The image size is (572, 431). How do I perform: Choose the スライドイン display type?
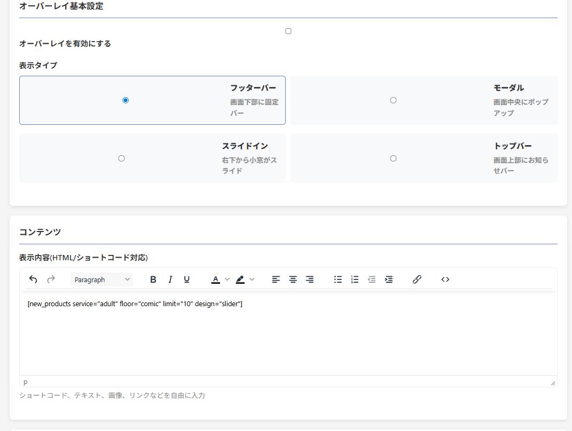121,158
